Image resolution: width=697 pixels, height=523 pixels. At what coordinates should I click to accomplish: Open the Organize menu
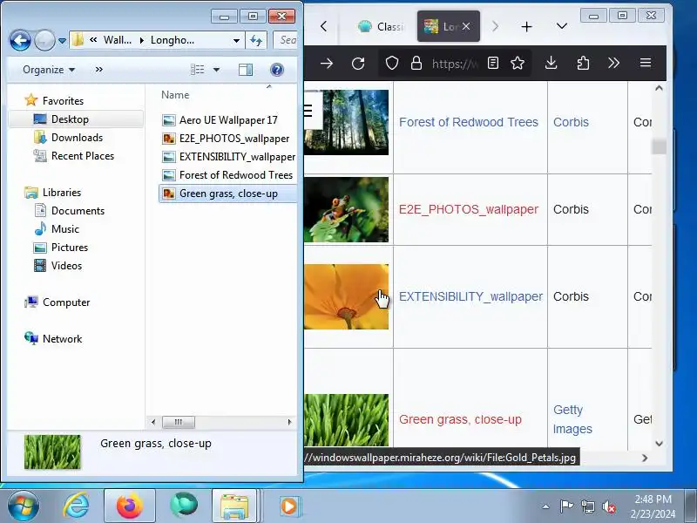tap(49, 70)
